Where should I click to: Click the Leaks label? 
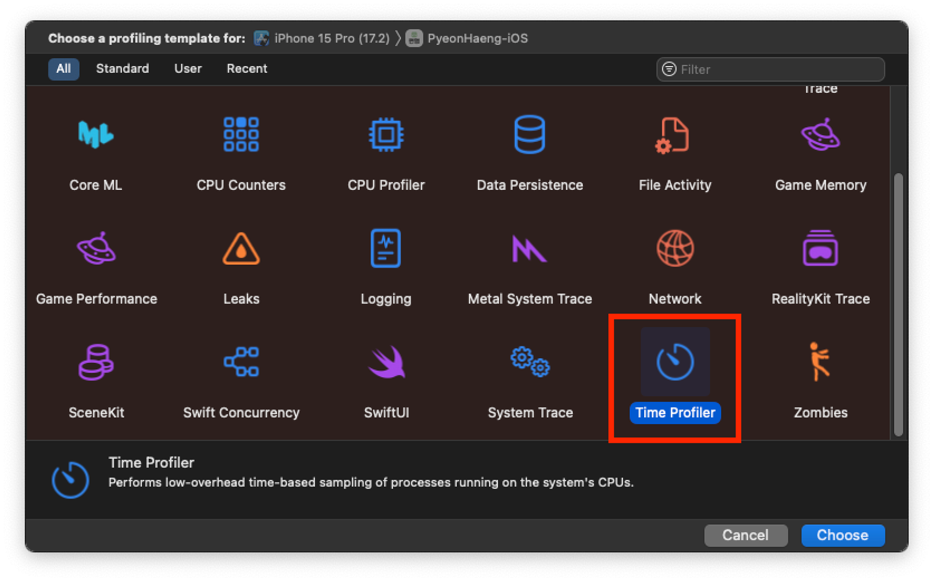[241, 299]
